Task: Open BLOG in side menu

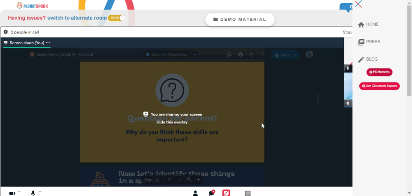Action: coord(368,59)
